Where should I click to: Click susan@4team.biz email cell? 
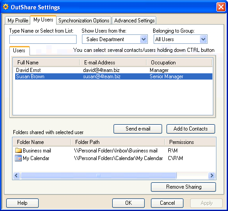(102, 76)
